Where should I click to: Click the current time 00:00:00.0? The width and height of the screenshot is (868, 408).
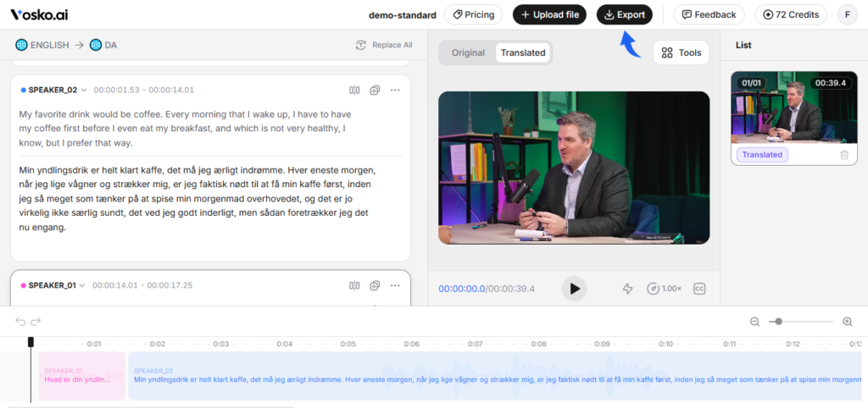(462, 289)
